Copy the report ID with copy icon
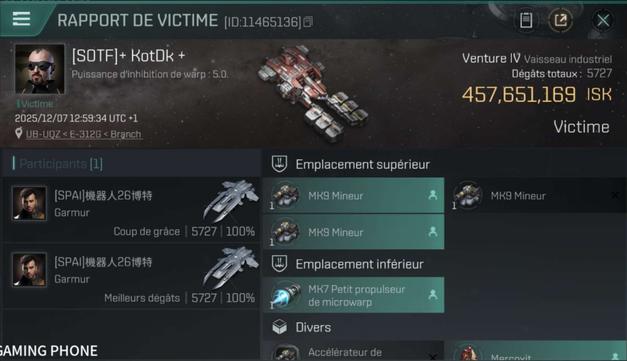627x361 pixels. tap(308, 22)
